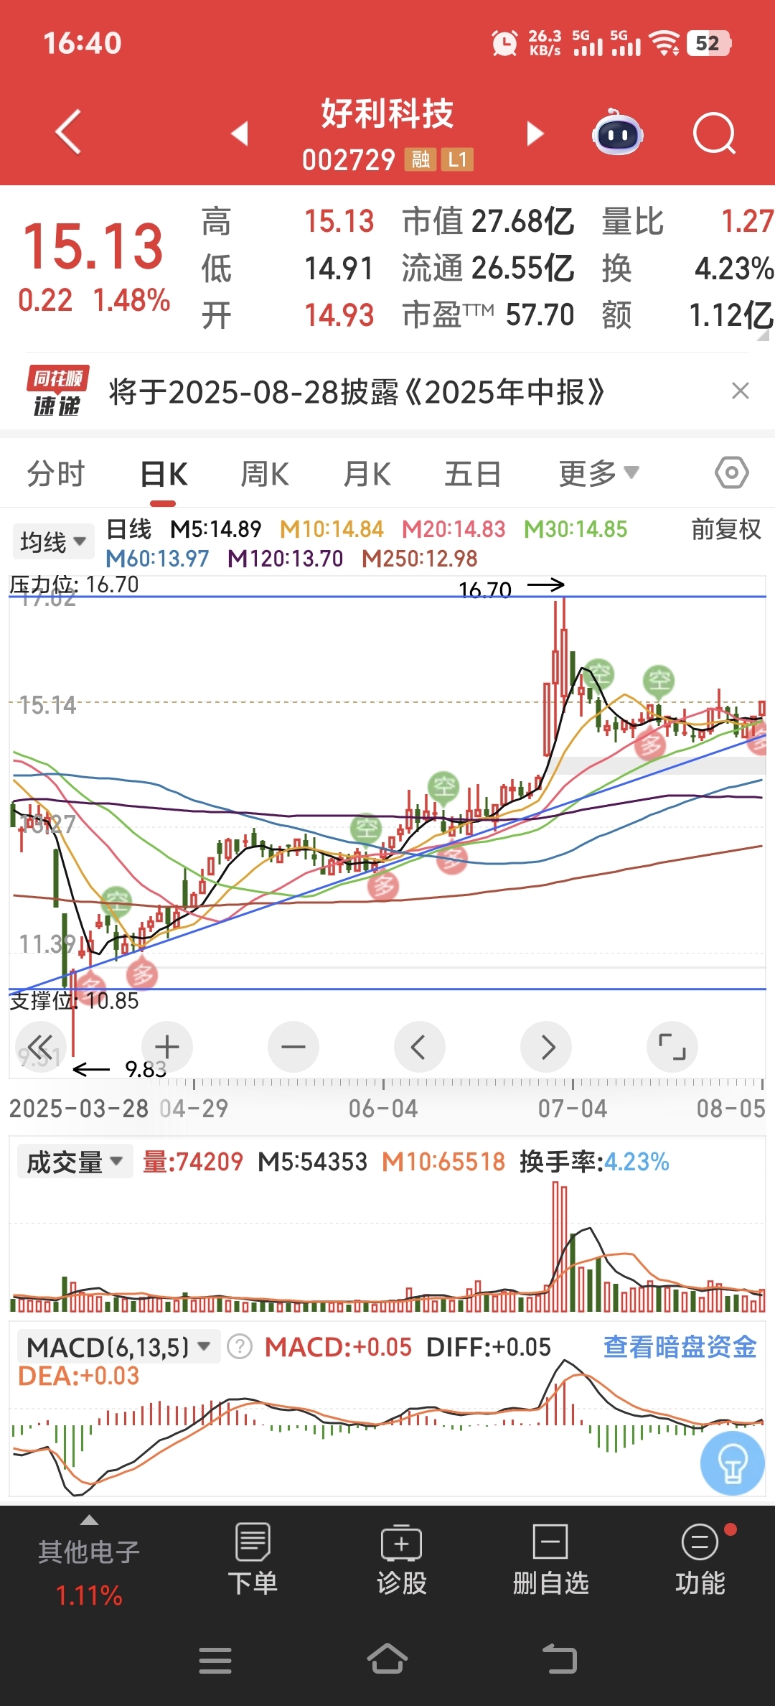
Task: Open search with magnifier icon
Action: 715,134
